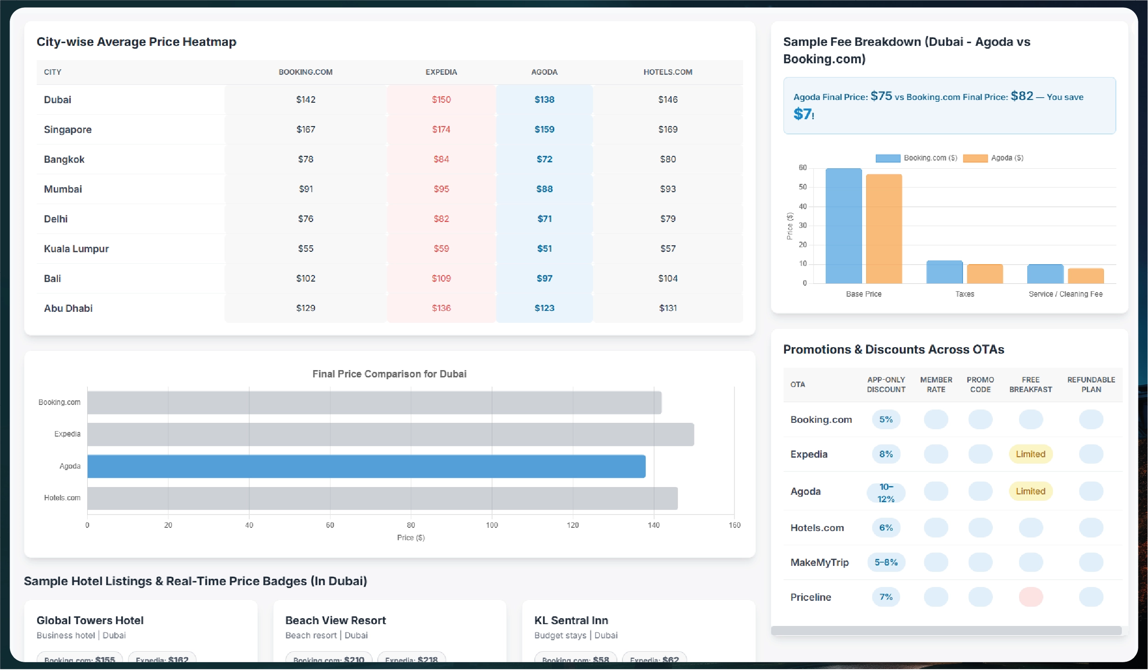This screenshot has width=1148, height=670.
Task: Toggle the Booking.com ($) legend swatch
Action: pyautogui.click(x=888, y=158)
